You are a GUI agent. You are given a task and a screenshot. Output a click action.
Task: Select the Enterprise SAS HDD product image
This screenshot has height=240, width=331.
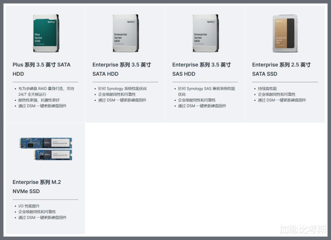[205, 33]
